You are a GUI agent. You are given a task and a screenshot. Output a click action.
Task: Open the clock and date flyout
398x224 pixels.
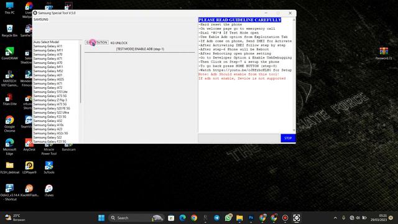[x=379, y=218]
